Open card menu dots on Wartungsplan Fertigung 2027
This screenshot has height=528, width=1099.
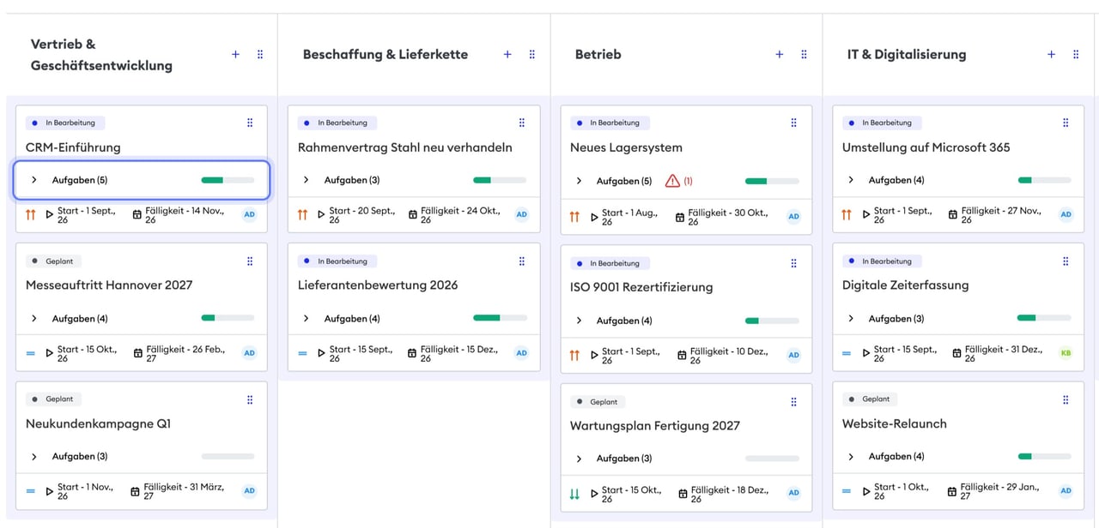point(794,401)
